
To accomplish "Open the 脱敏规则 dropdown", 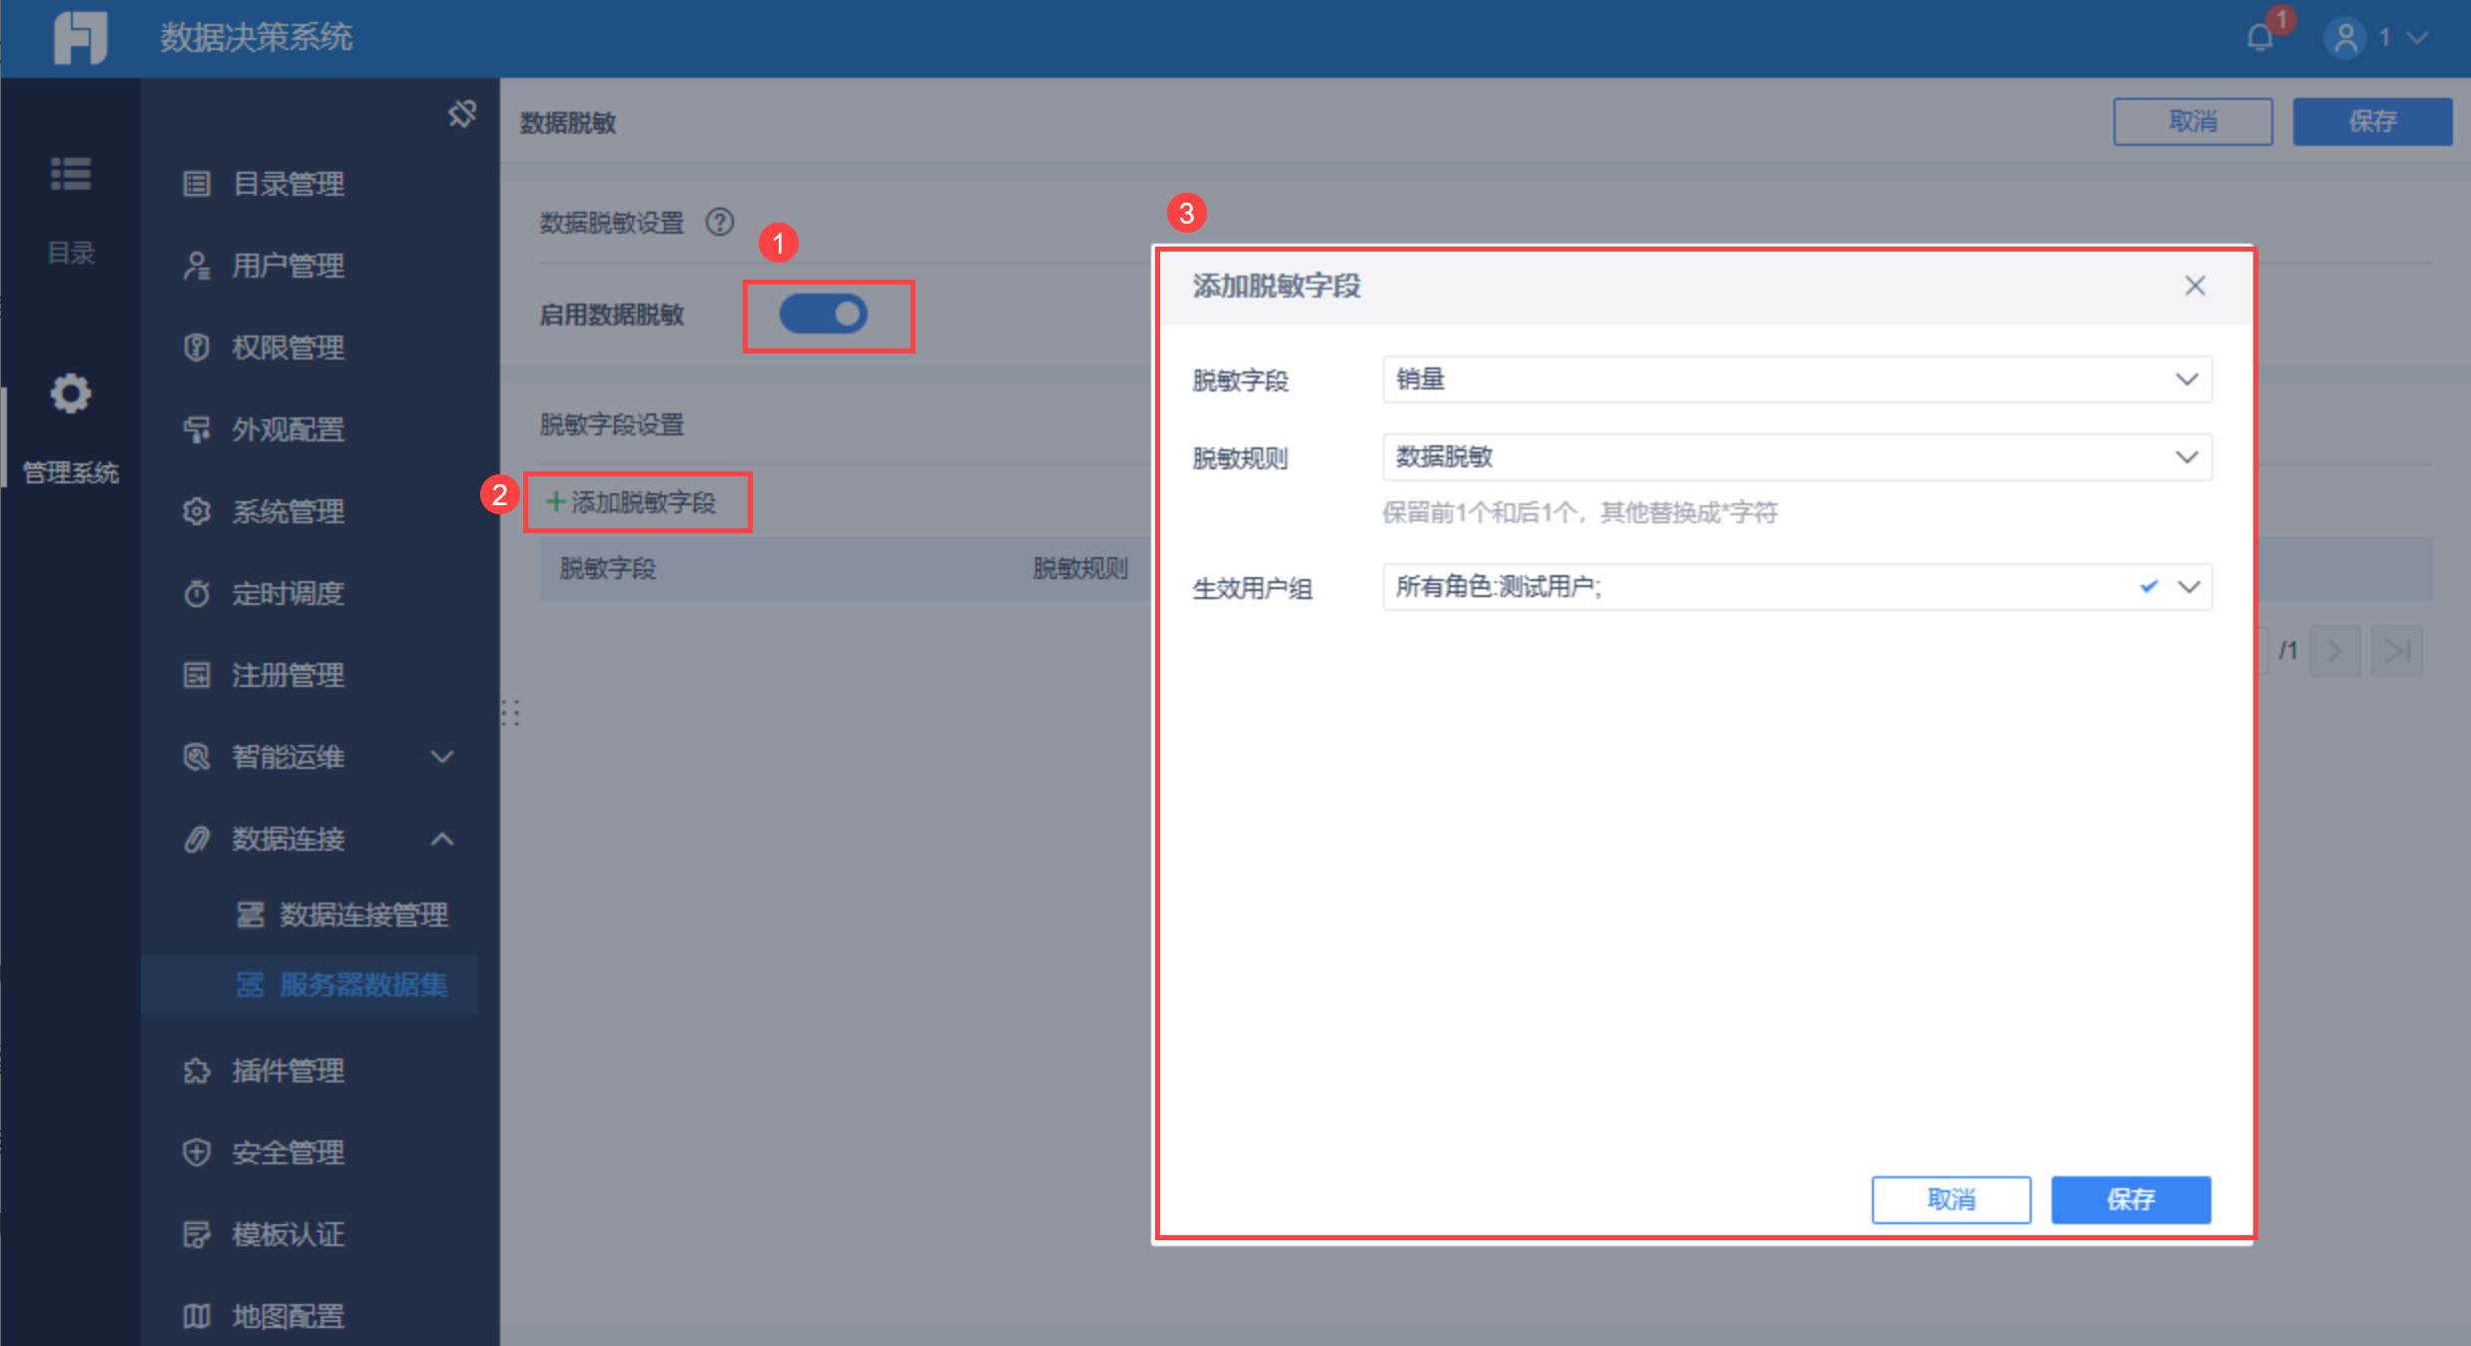I will pyautogui.click(x=1796, y=457).
